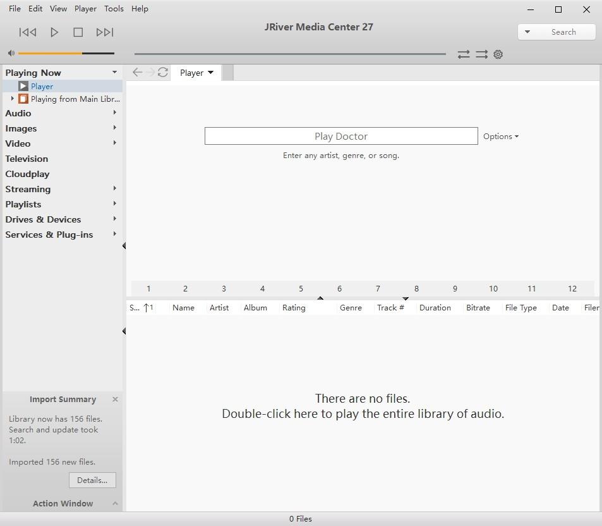Open the Tools menu
Screen dimensions: 602x526
coord(114,8)
